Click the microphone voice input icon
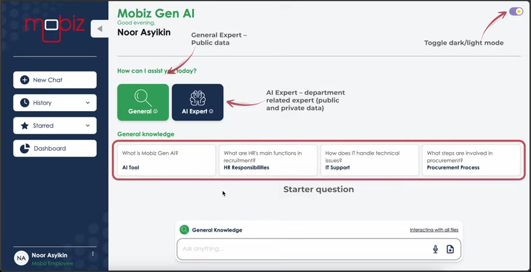The image size is (531, 272). click(x=435, y=250)
